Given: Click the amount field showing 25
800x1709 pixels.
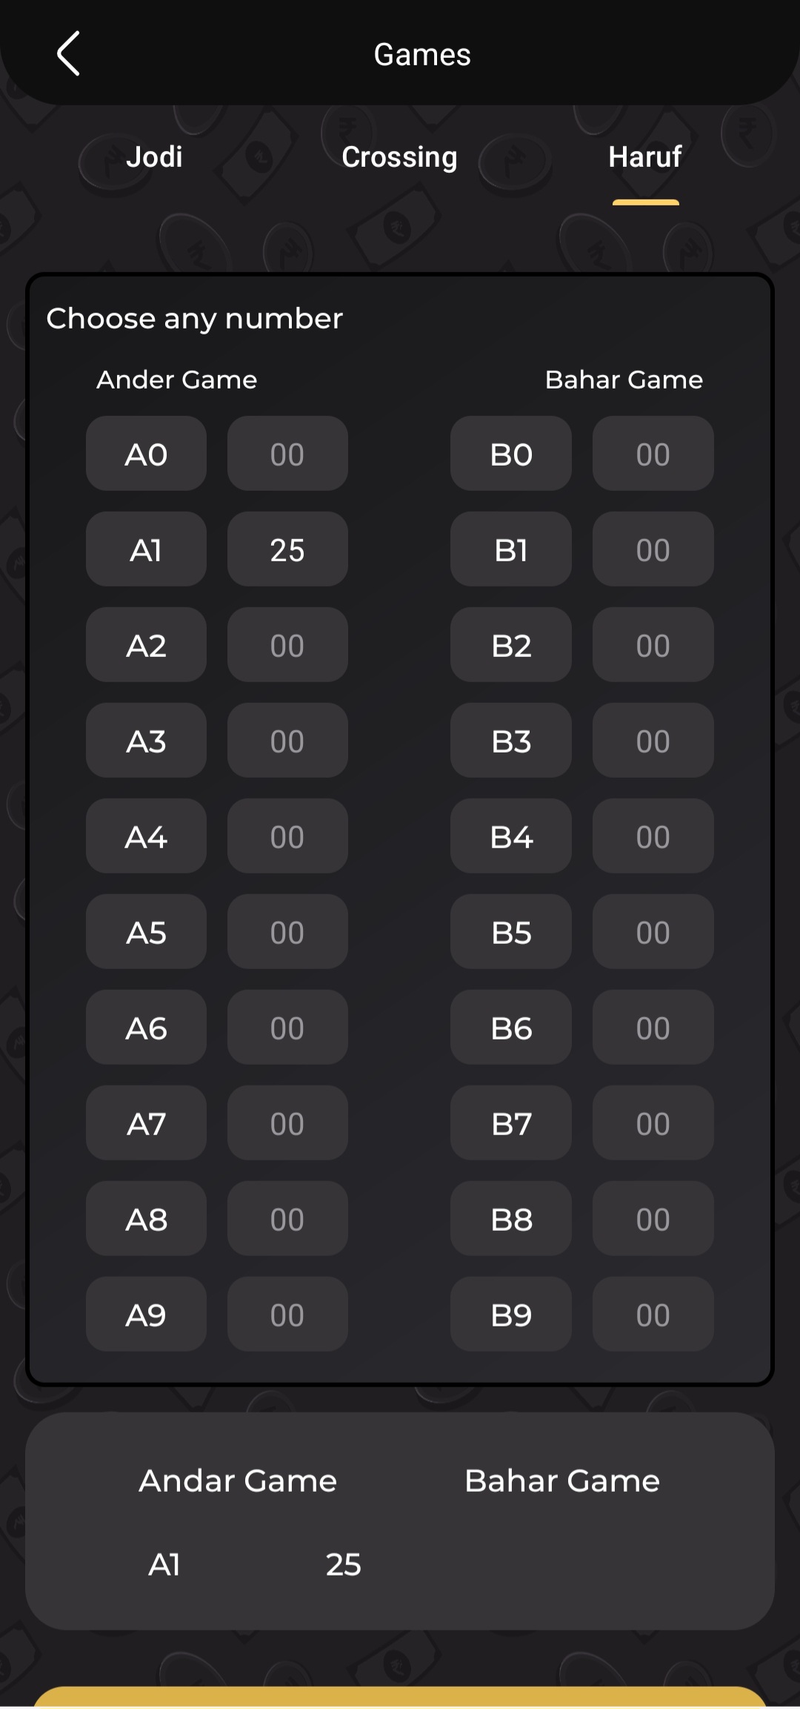Looking at the screenshot, I should coord(287,549).
